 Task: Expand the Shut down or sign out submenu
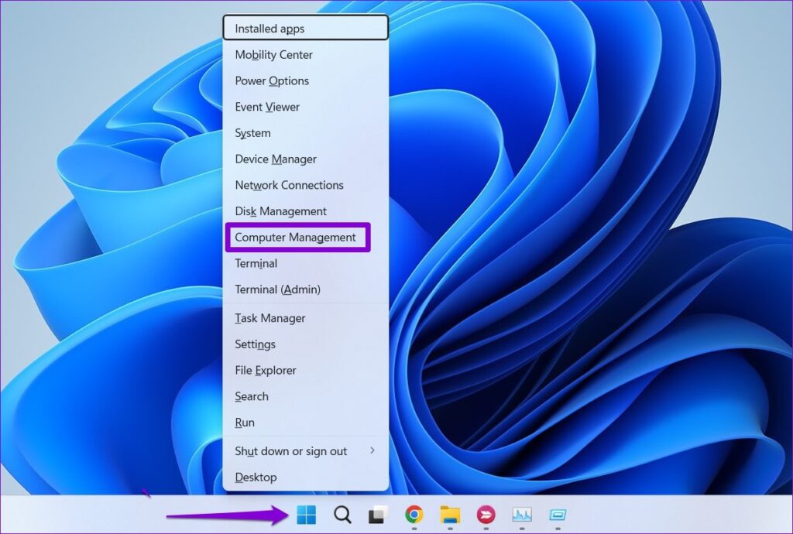291,451
